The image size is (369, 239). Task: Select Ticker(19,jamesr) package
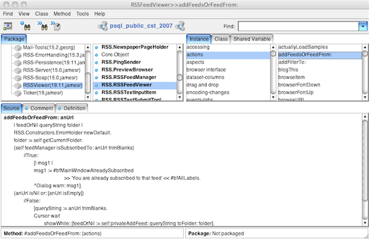[43, 93]
